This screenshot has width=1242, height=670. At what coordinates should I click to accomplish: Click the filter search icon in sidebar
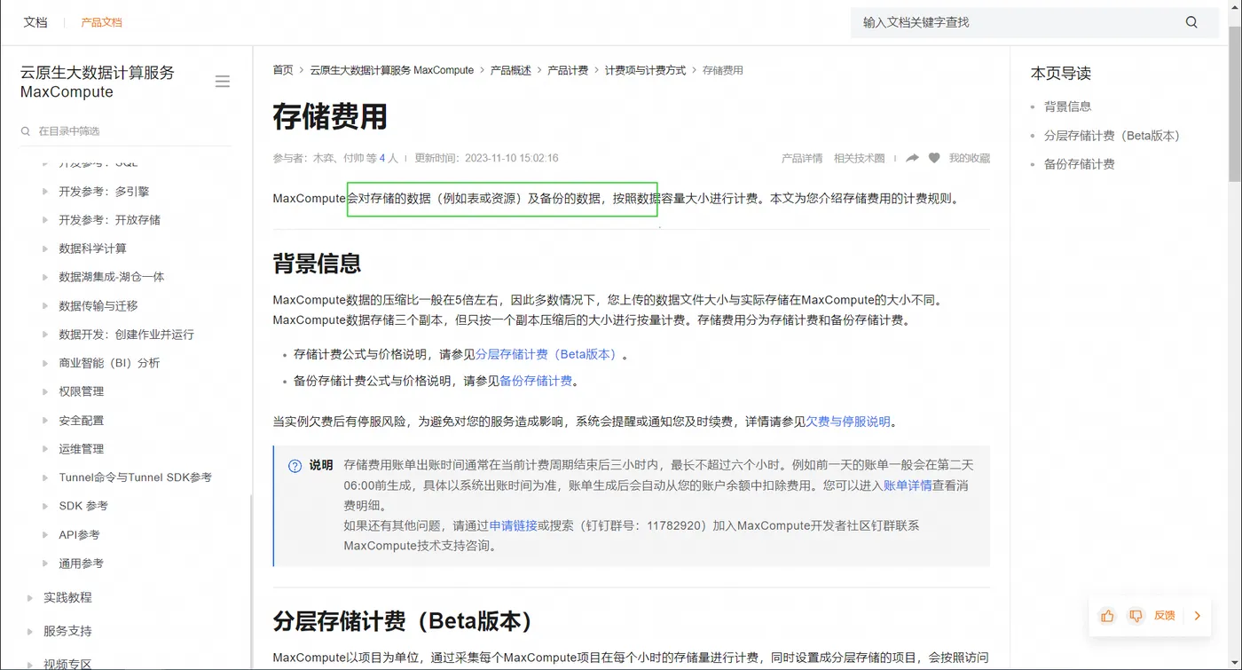26,131
